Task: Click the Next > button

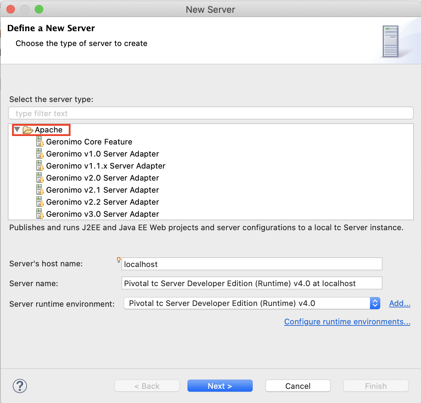Action: click(220, 386)
